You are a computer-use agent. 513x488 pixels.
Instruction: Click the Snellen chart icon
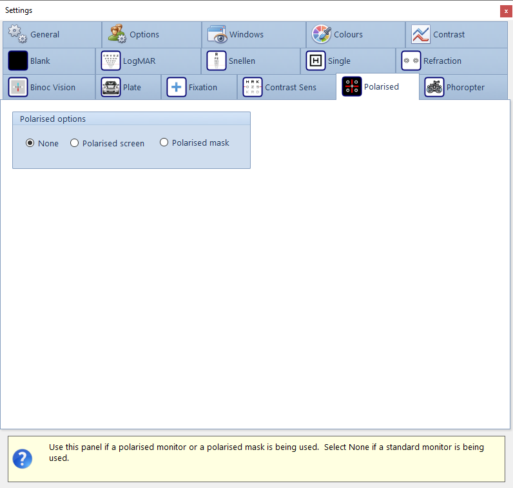point(217,61)
